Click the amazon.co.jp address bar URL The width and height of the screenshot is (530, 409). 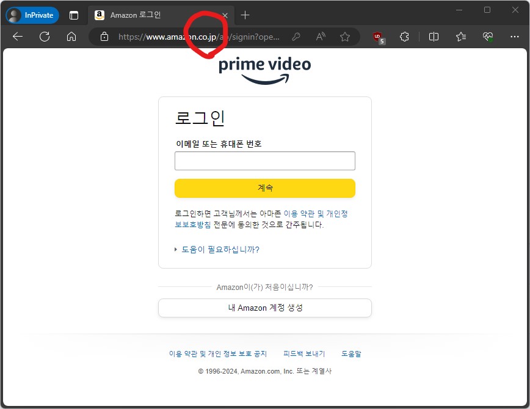click(x=199, y=37)
